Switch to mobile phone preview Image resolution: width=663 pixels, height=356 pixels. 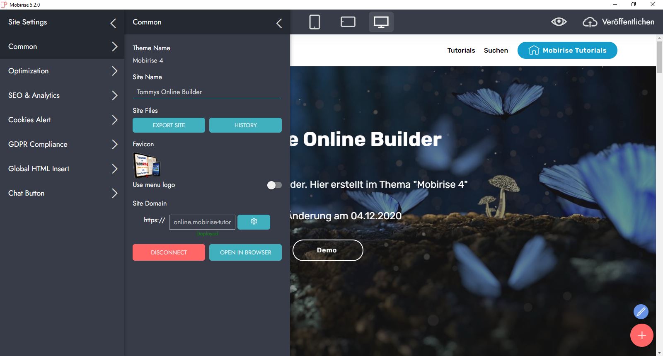(315, 22)
